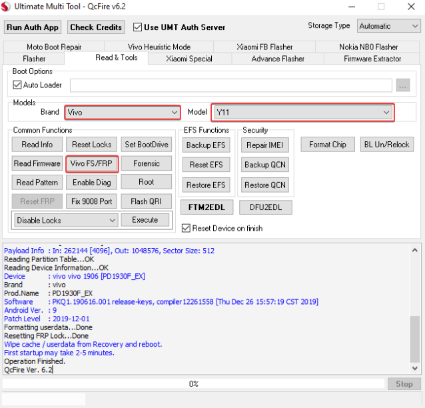Click the log scrollbar up arrow
The image size is (425, 408).
point(415,251)
